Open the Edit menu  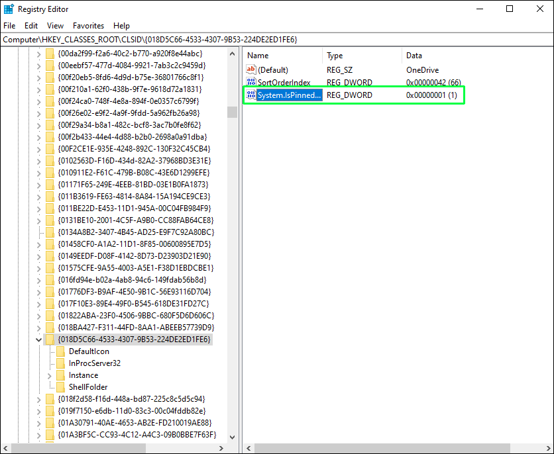tap(31, 26)
